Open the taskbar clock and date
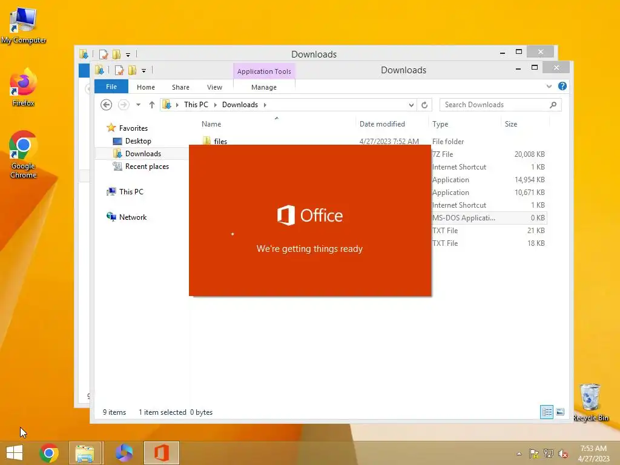Image resolution: width=620 pixels, height=465 pixels. [593, 453]
